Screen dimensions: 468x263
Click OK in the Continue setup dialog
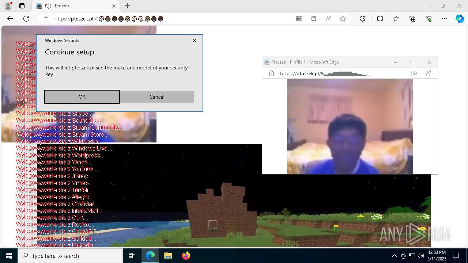pos(82,97)
